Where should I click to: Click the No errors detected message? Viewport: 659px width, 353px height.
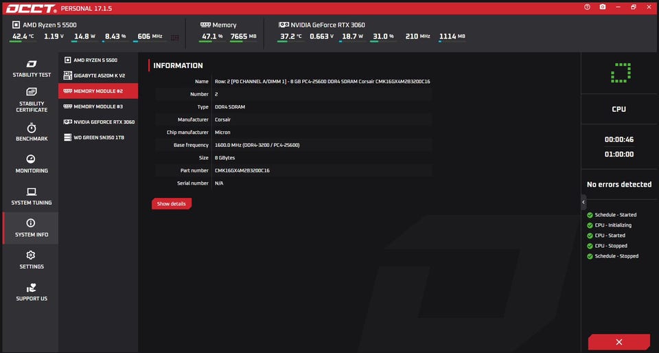pyautogui.click(x=619, y=185)
